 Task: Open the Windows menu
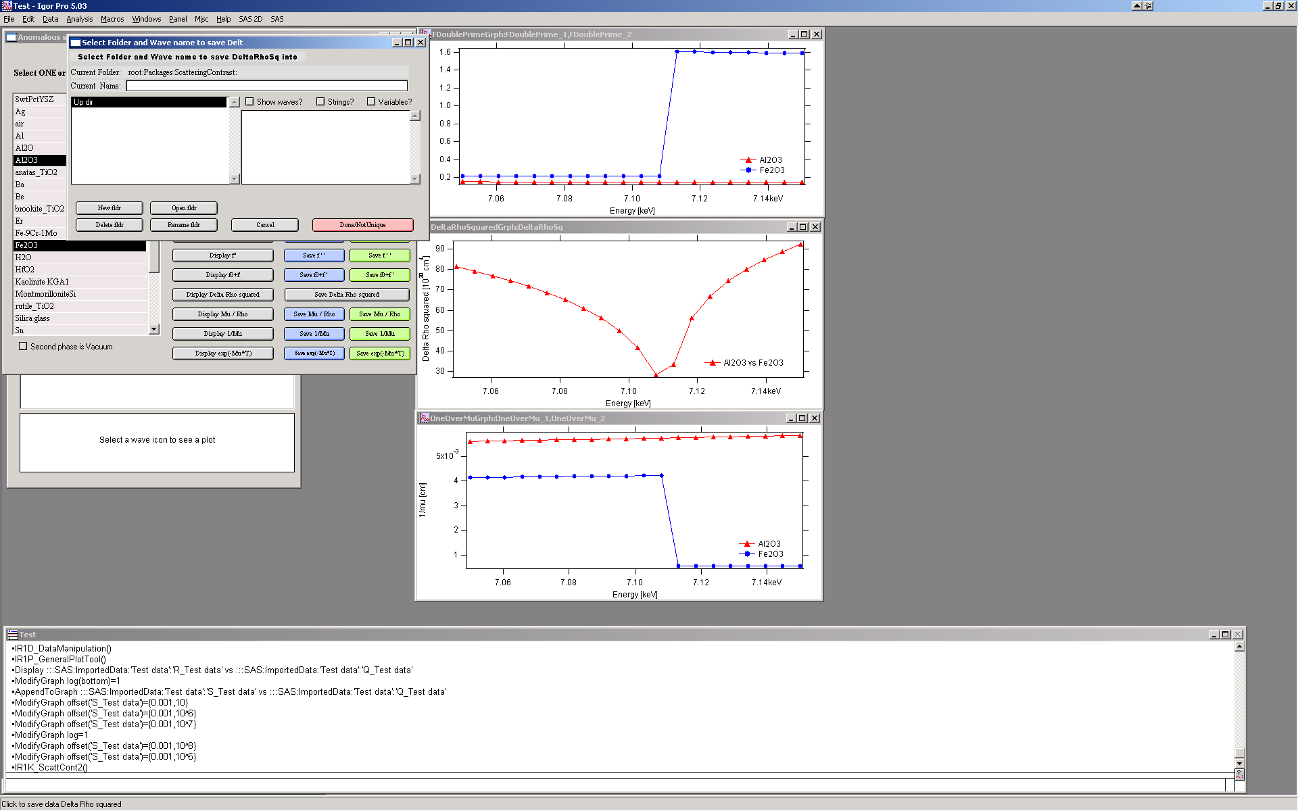point(147,19)
